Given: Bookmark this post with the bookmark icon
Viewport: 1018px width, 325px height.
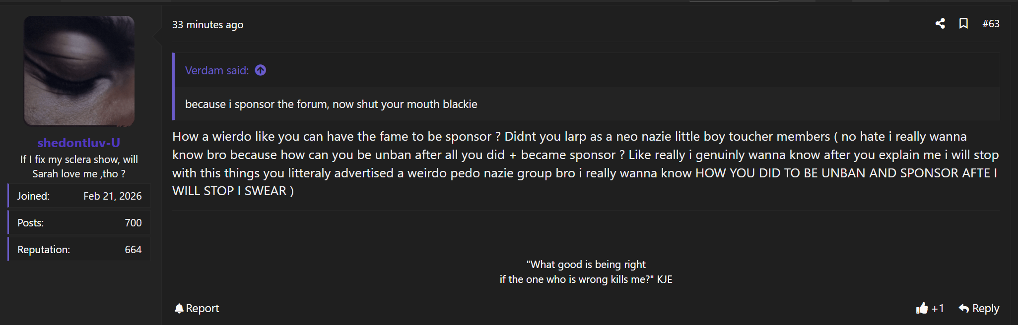Looking at the screenshot, I should pos(963,23).
